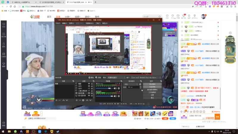Open Steam from the Windows taskbar
The width and height of the screenshot is (238, 134).
[58, 132]
